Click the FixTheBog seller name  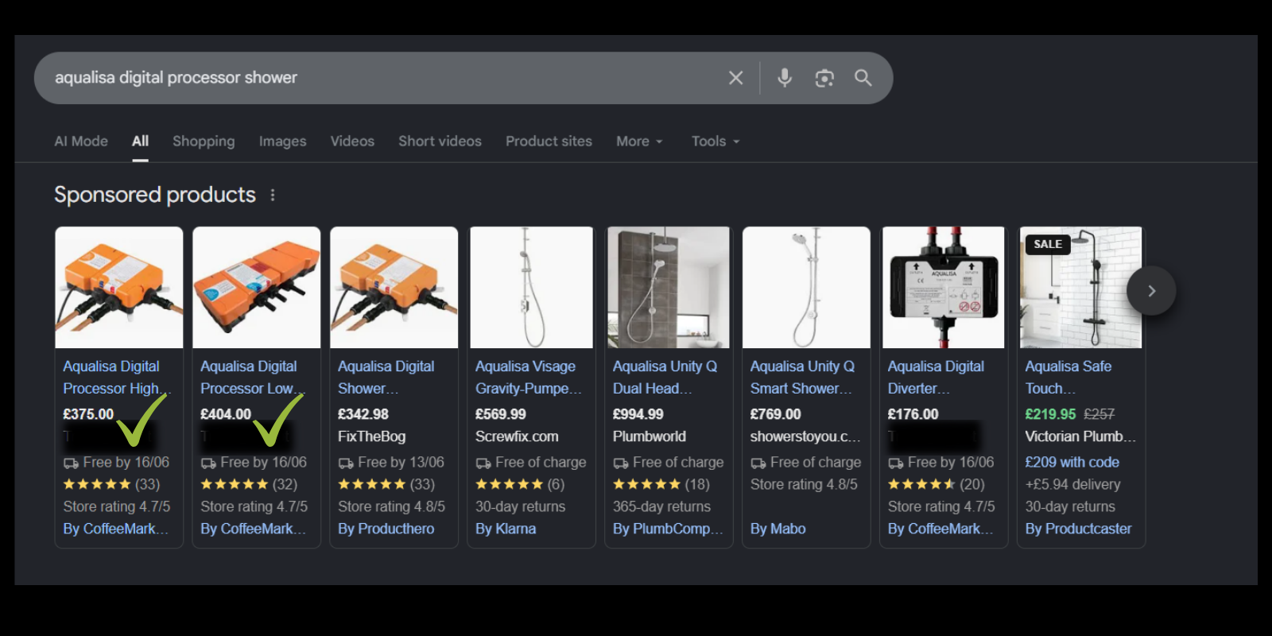(x=372, y=436)
